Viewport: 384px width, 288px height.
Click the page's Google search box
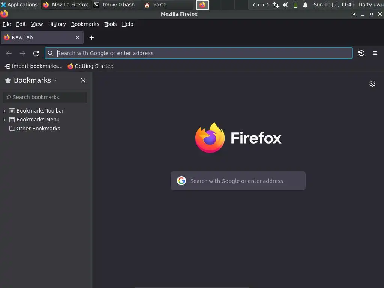coord(238,181)
